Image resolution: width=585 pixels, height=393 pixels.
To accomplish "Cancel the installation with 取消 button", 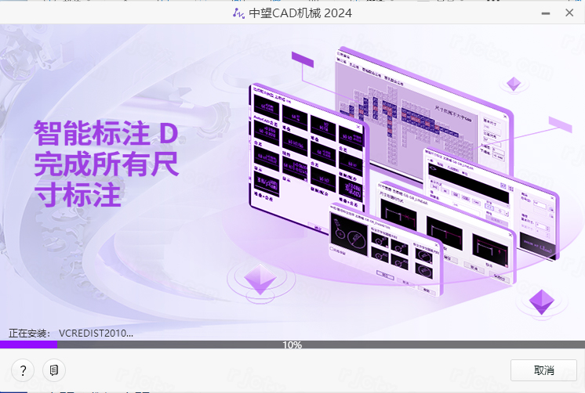I will pyautogui.click(x=543, y=370).
